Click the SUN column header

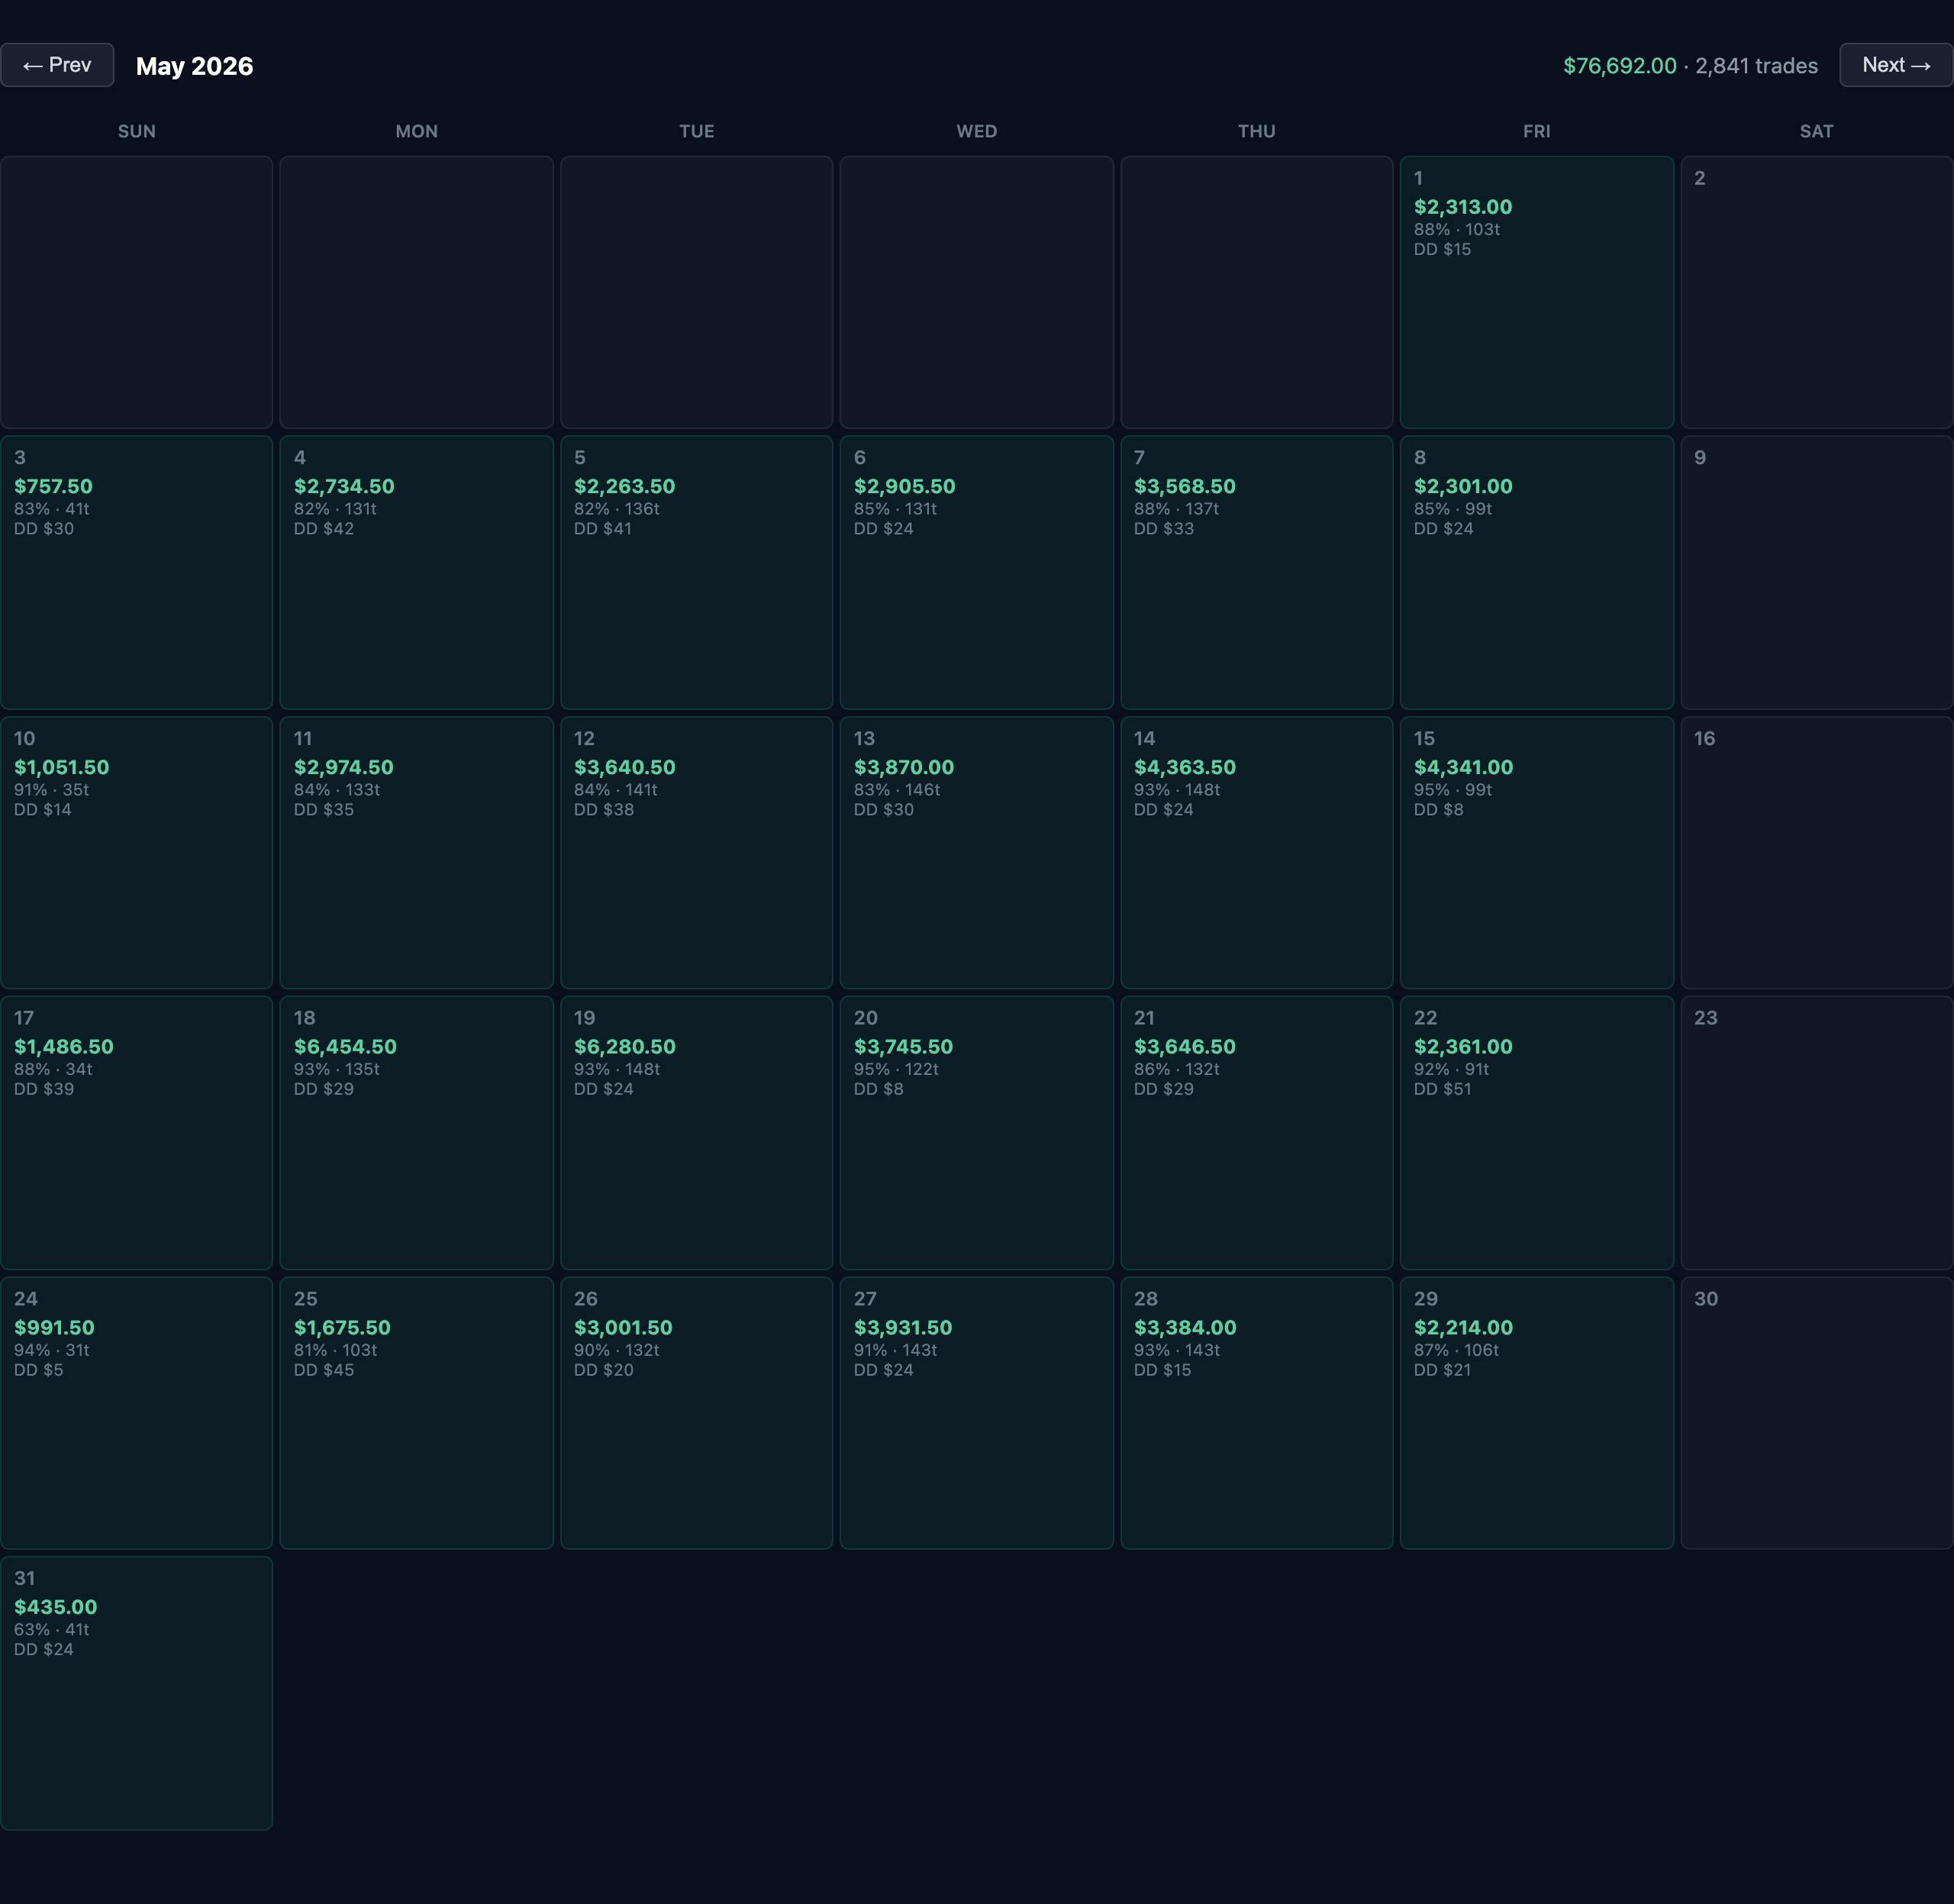pyautogui.click(x=137, y=131)
